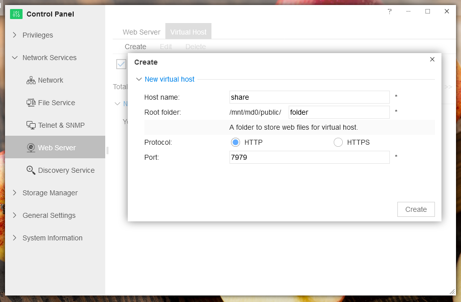Viewport: 461px width, 302px height.
Task: Open Telnet & SNMP icon
Action: click(31, 125)
